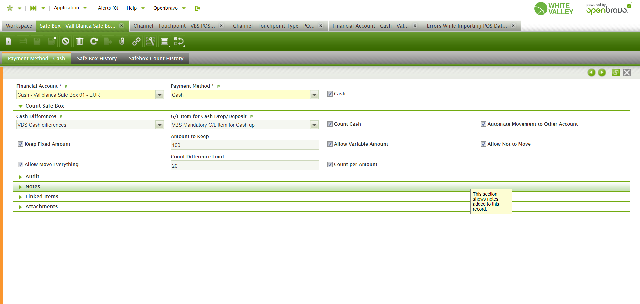This screenshot has width=640, height=304.
Task: Expand the Audit section
Action: coord(20,177)
